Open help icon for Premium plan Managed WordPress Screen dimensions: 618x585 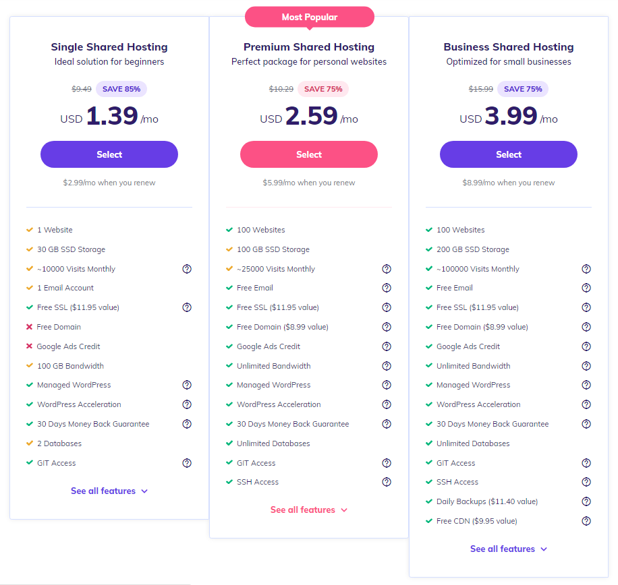[x=387, y=385]
